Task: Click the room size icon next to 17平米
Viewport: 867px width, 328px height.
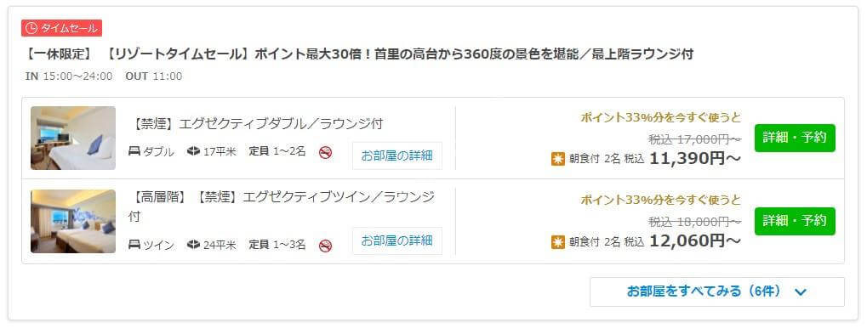Action: click(x=193, y=151)
